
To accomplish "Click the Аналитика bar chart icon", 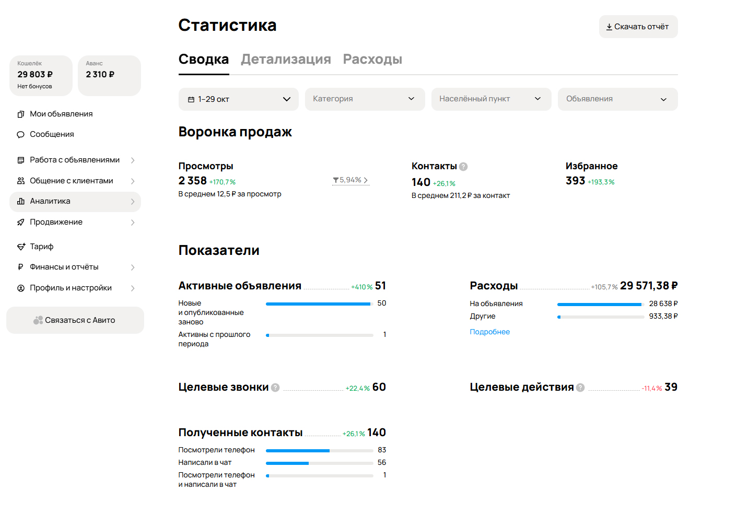I will 21,201.
